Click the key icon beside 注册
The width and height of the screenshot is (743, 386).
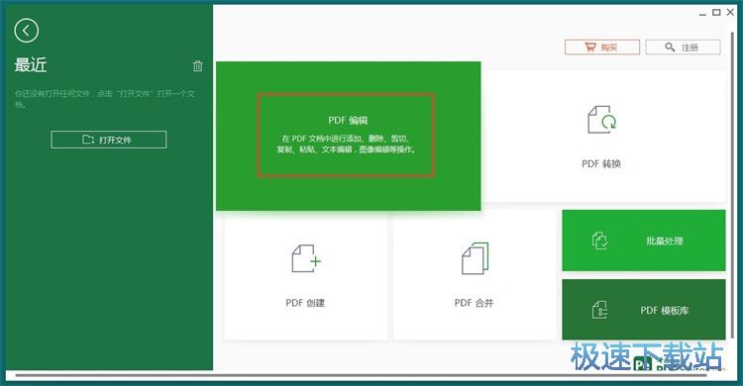(670, 47)
